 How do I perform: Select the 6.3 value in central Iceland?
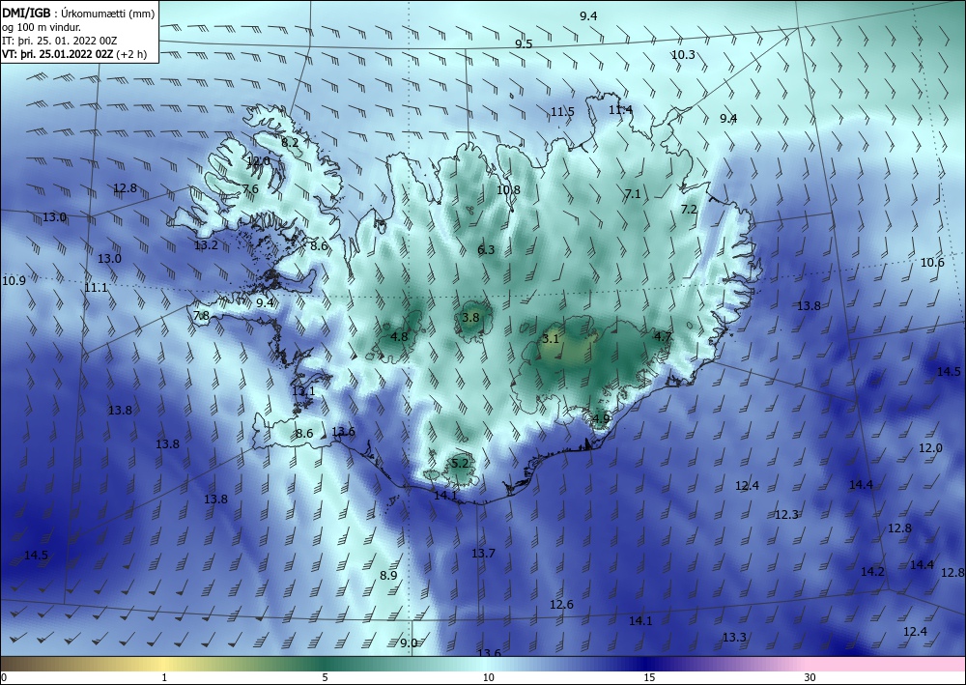click(x=486, y=249)
